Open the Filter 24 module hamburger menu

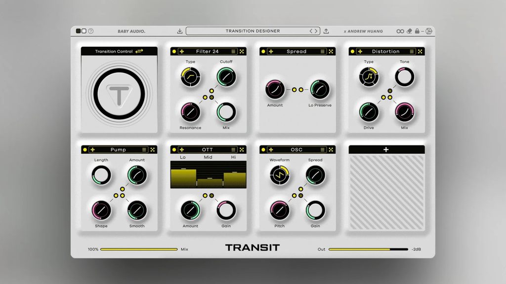tap(233, 51)
